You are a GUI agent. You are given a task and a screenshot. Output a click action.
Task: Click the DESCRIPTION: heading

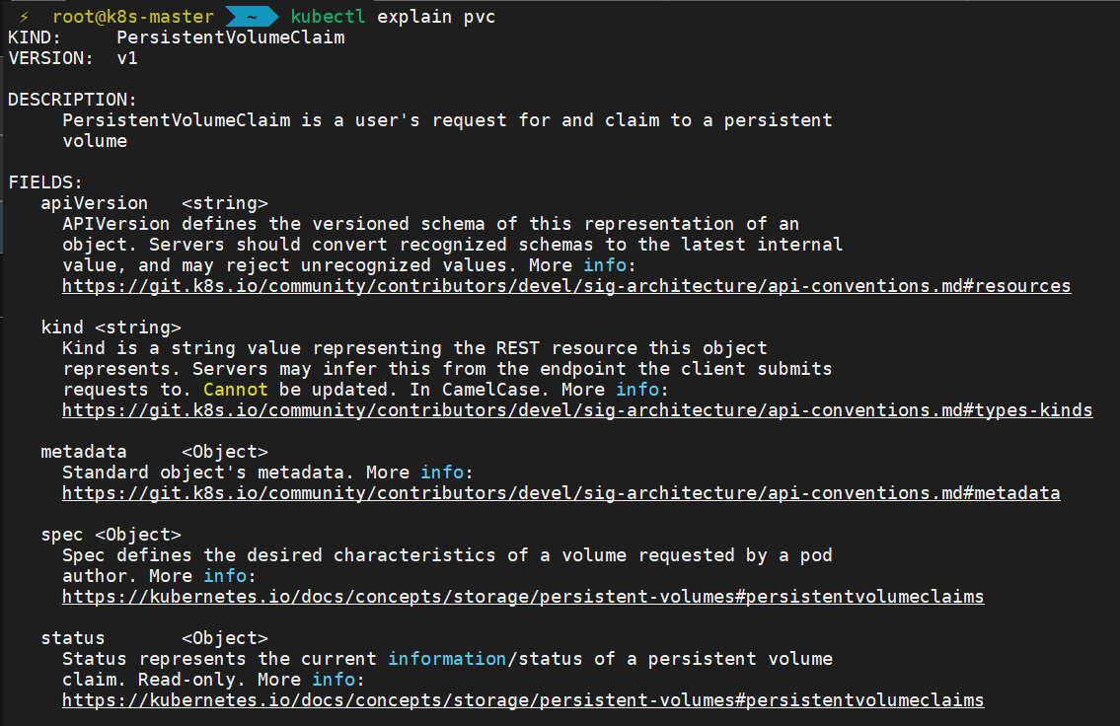(72, 100)
